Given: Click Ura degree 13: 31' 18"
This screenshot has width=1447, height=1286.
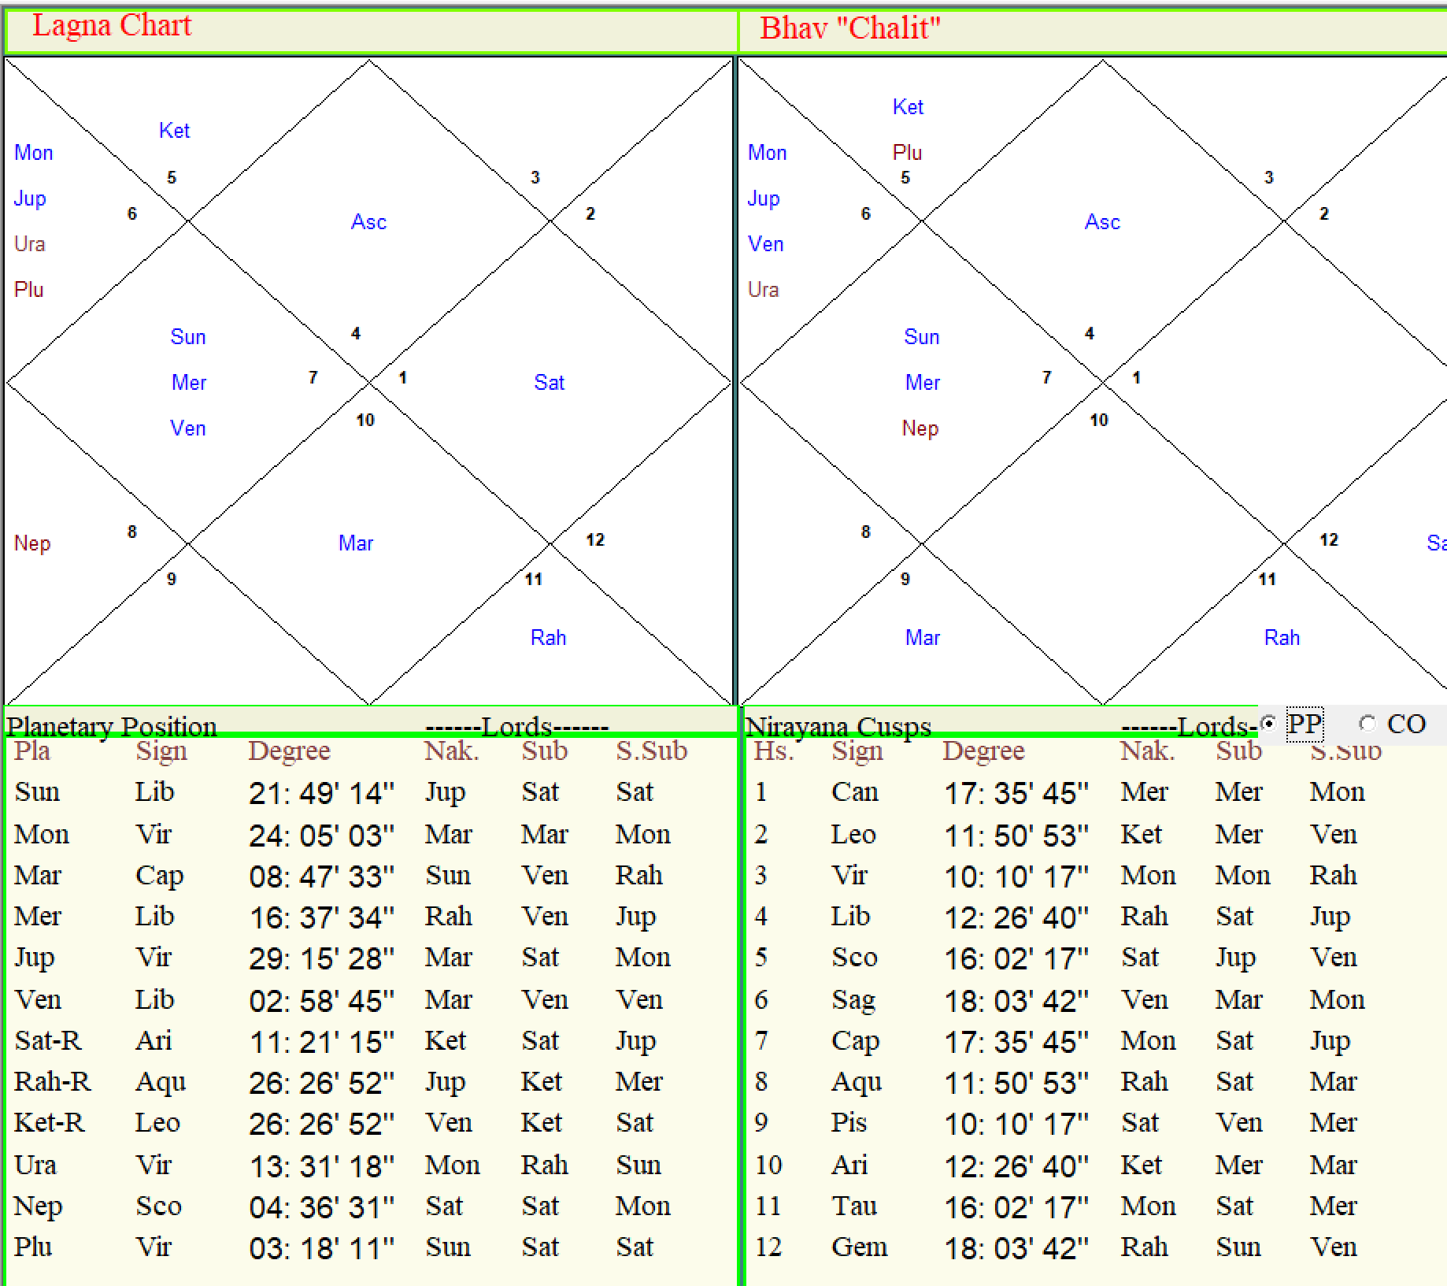Looking at the screenshot, I should [322, 1166].
